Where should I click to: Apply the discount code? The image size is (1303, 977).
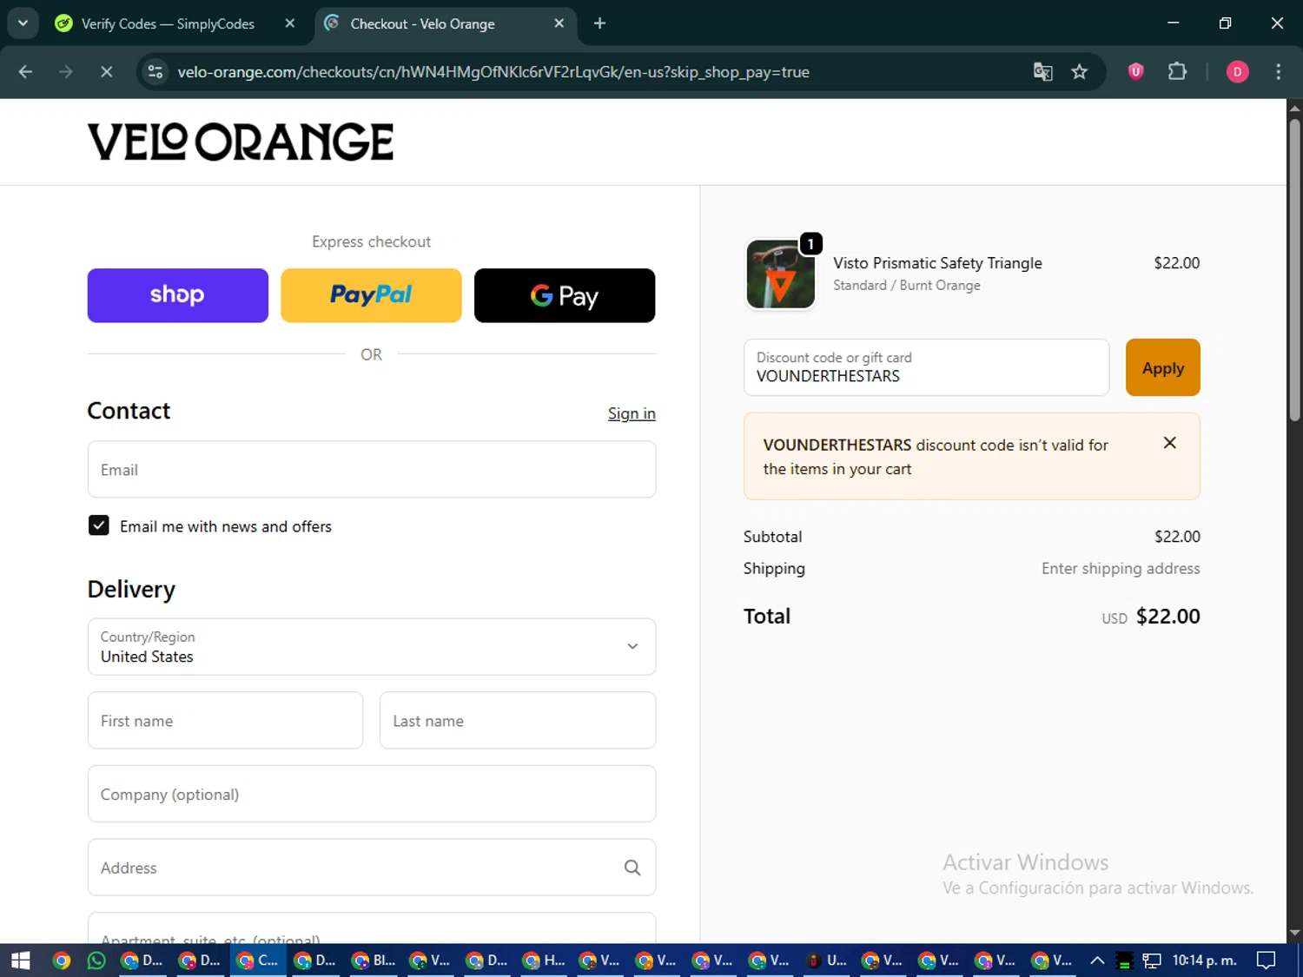[x=1162, y=367]
